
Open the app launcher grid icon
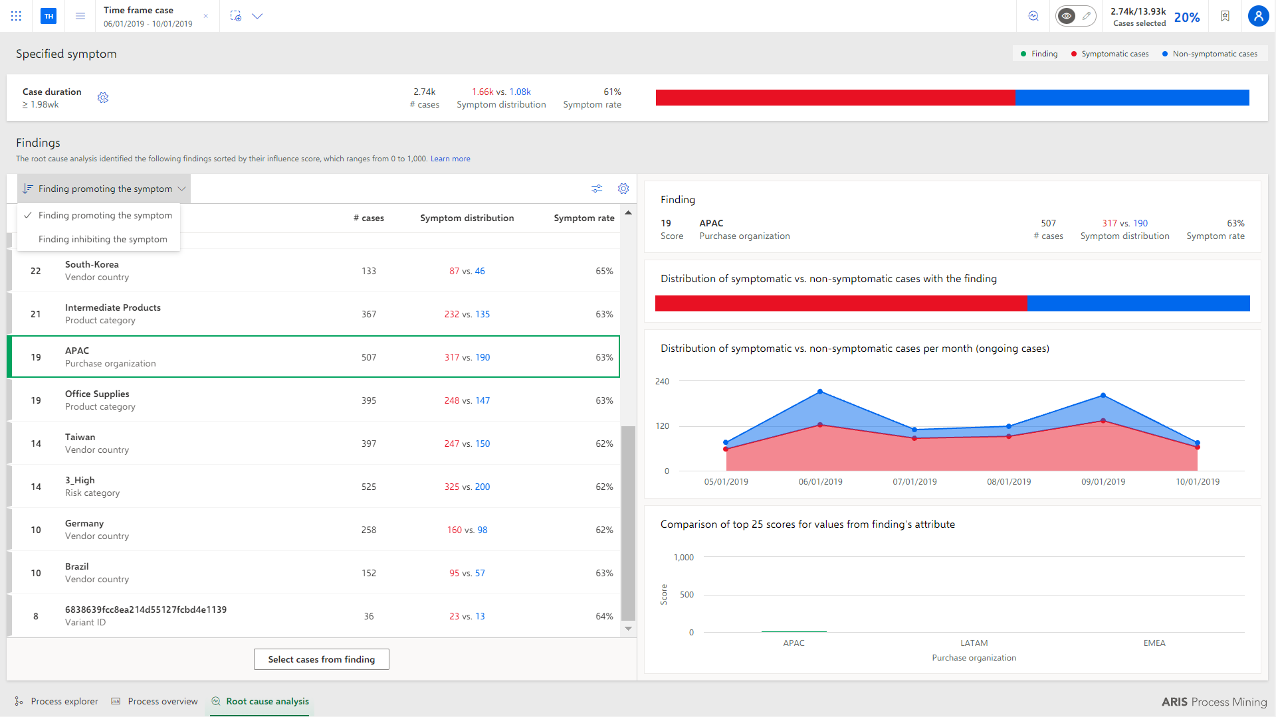pos(16,16)
